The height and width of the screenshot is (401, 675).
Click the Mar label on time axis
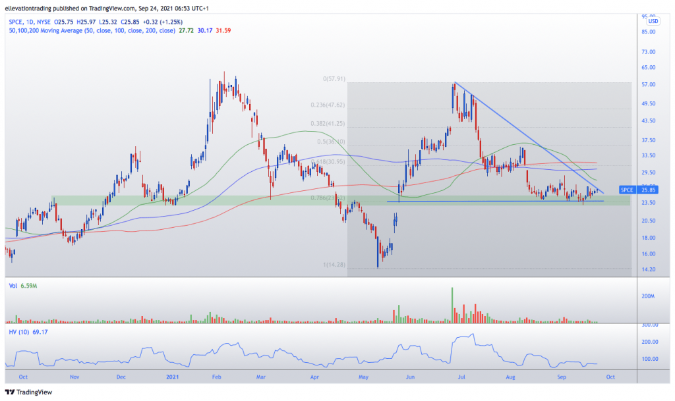pyautogui.click(x=261, y=377)
